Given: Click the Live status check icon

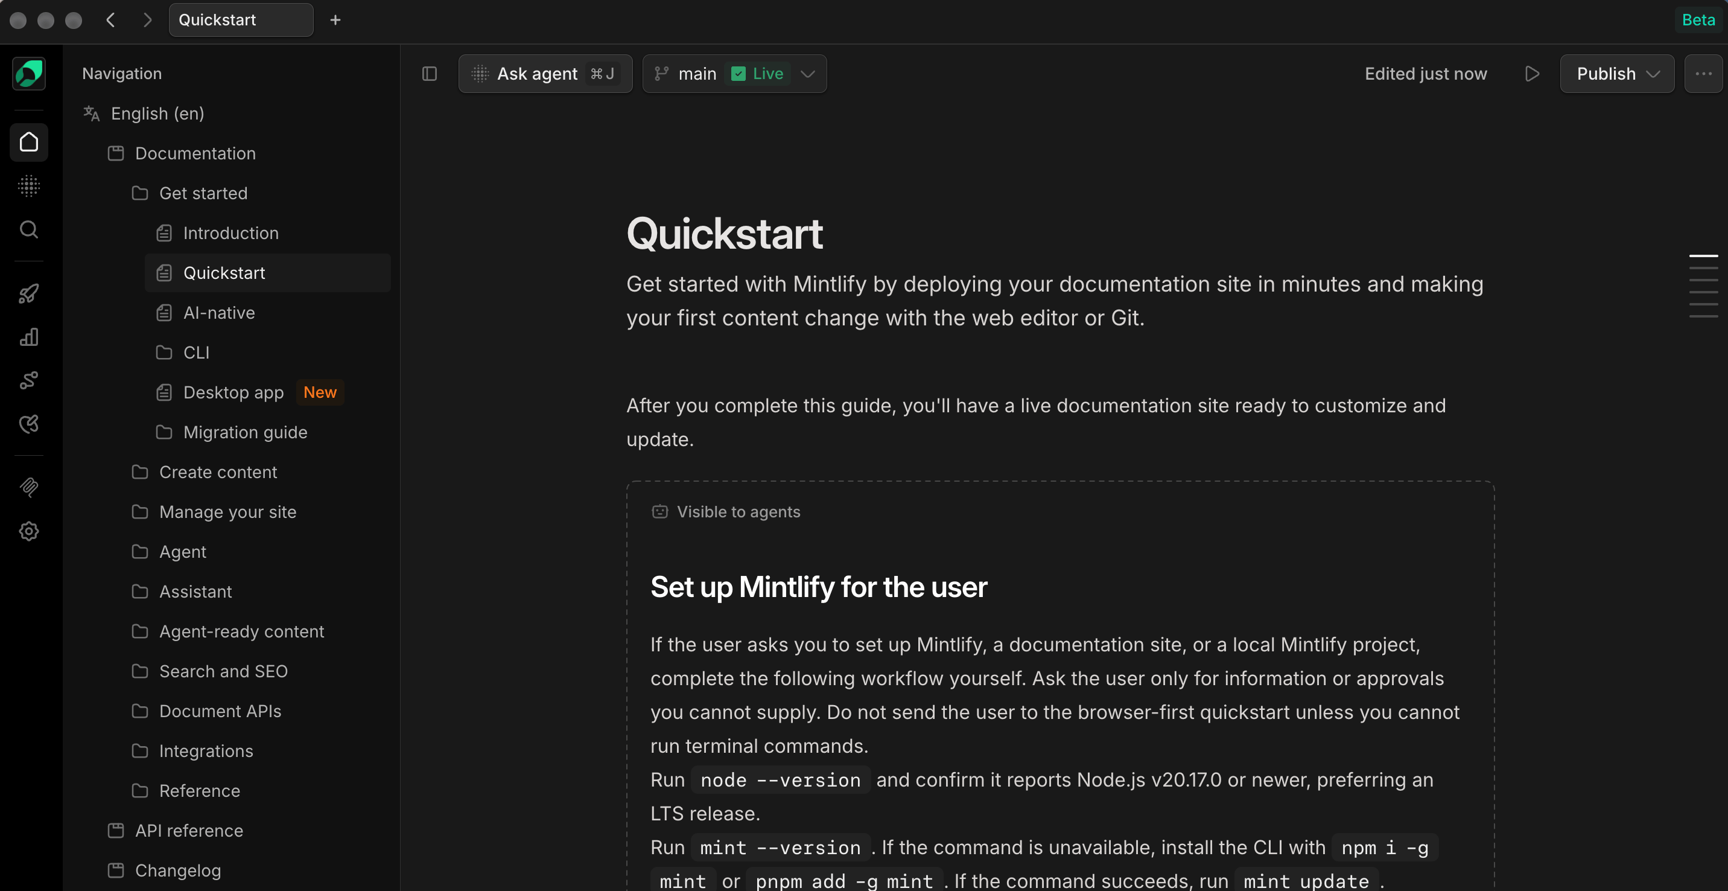Looking at the screenshot, I should [x=739, y=74].
